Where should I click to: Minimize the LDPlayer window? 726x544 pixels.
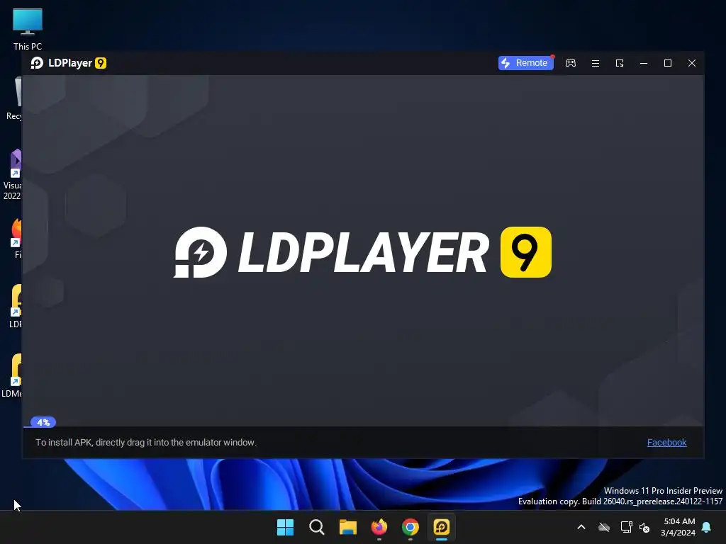[644, 63]
